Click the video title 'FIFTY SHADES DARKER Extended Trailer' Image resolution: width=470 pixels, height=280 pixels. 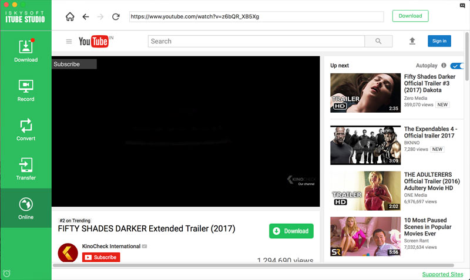(x=146, y=228)
